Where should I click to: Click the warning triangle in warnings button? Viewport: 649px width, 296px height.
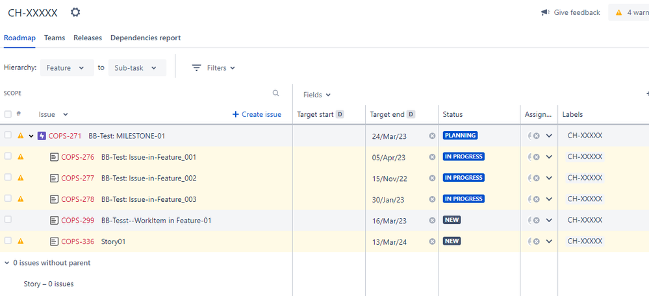[618, 12]
